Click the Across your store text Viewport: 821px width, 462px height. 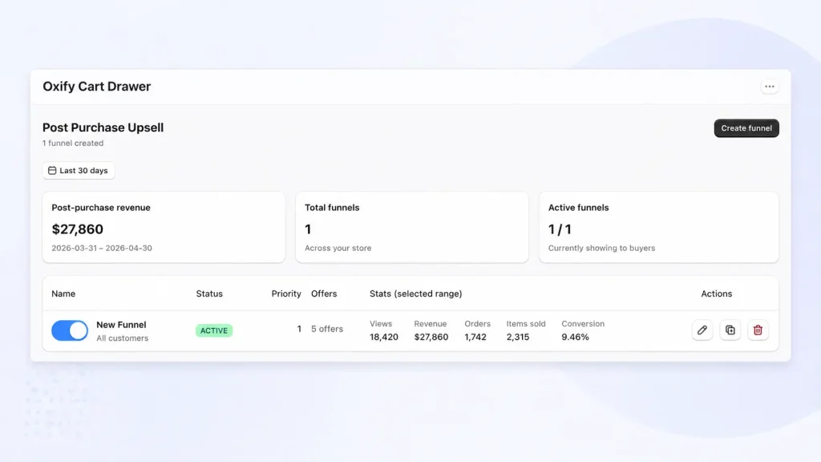(338, 249)
